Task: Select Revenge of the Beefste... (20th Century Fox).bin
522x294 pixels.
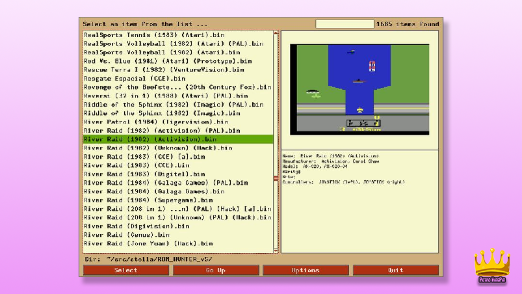Action: [178, 87]
